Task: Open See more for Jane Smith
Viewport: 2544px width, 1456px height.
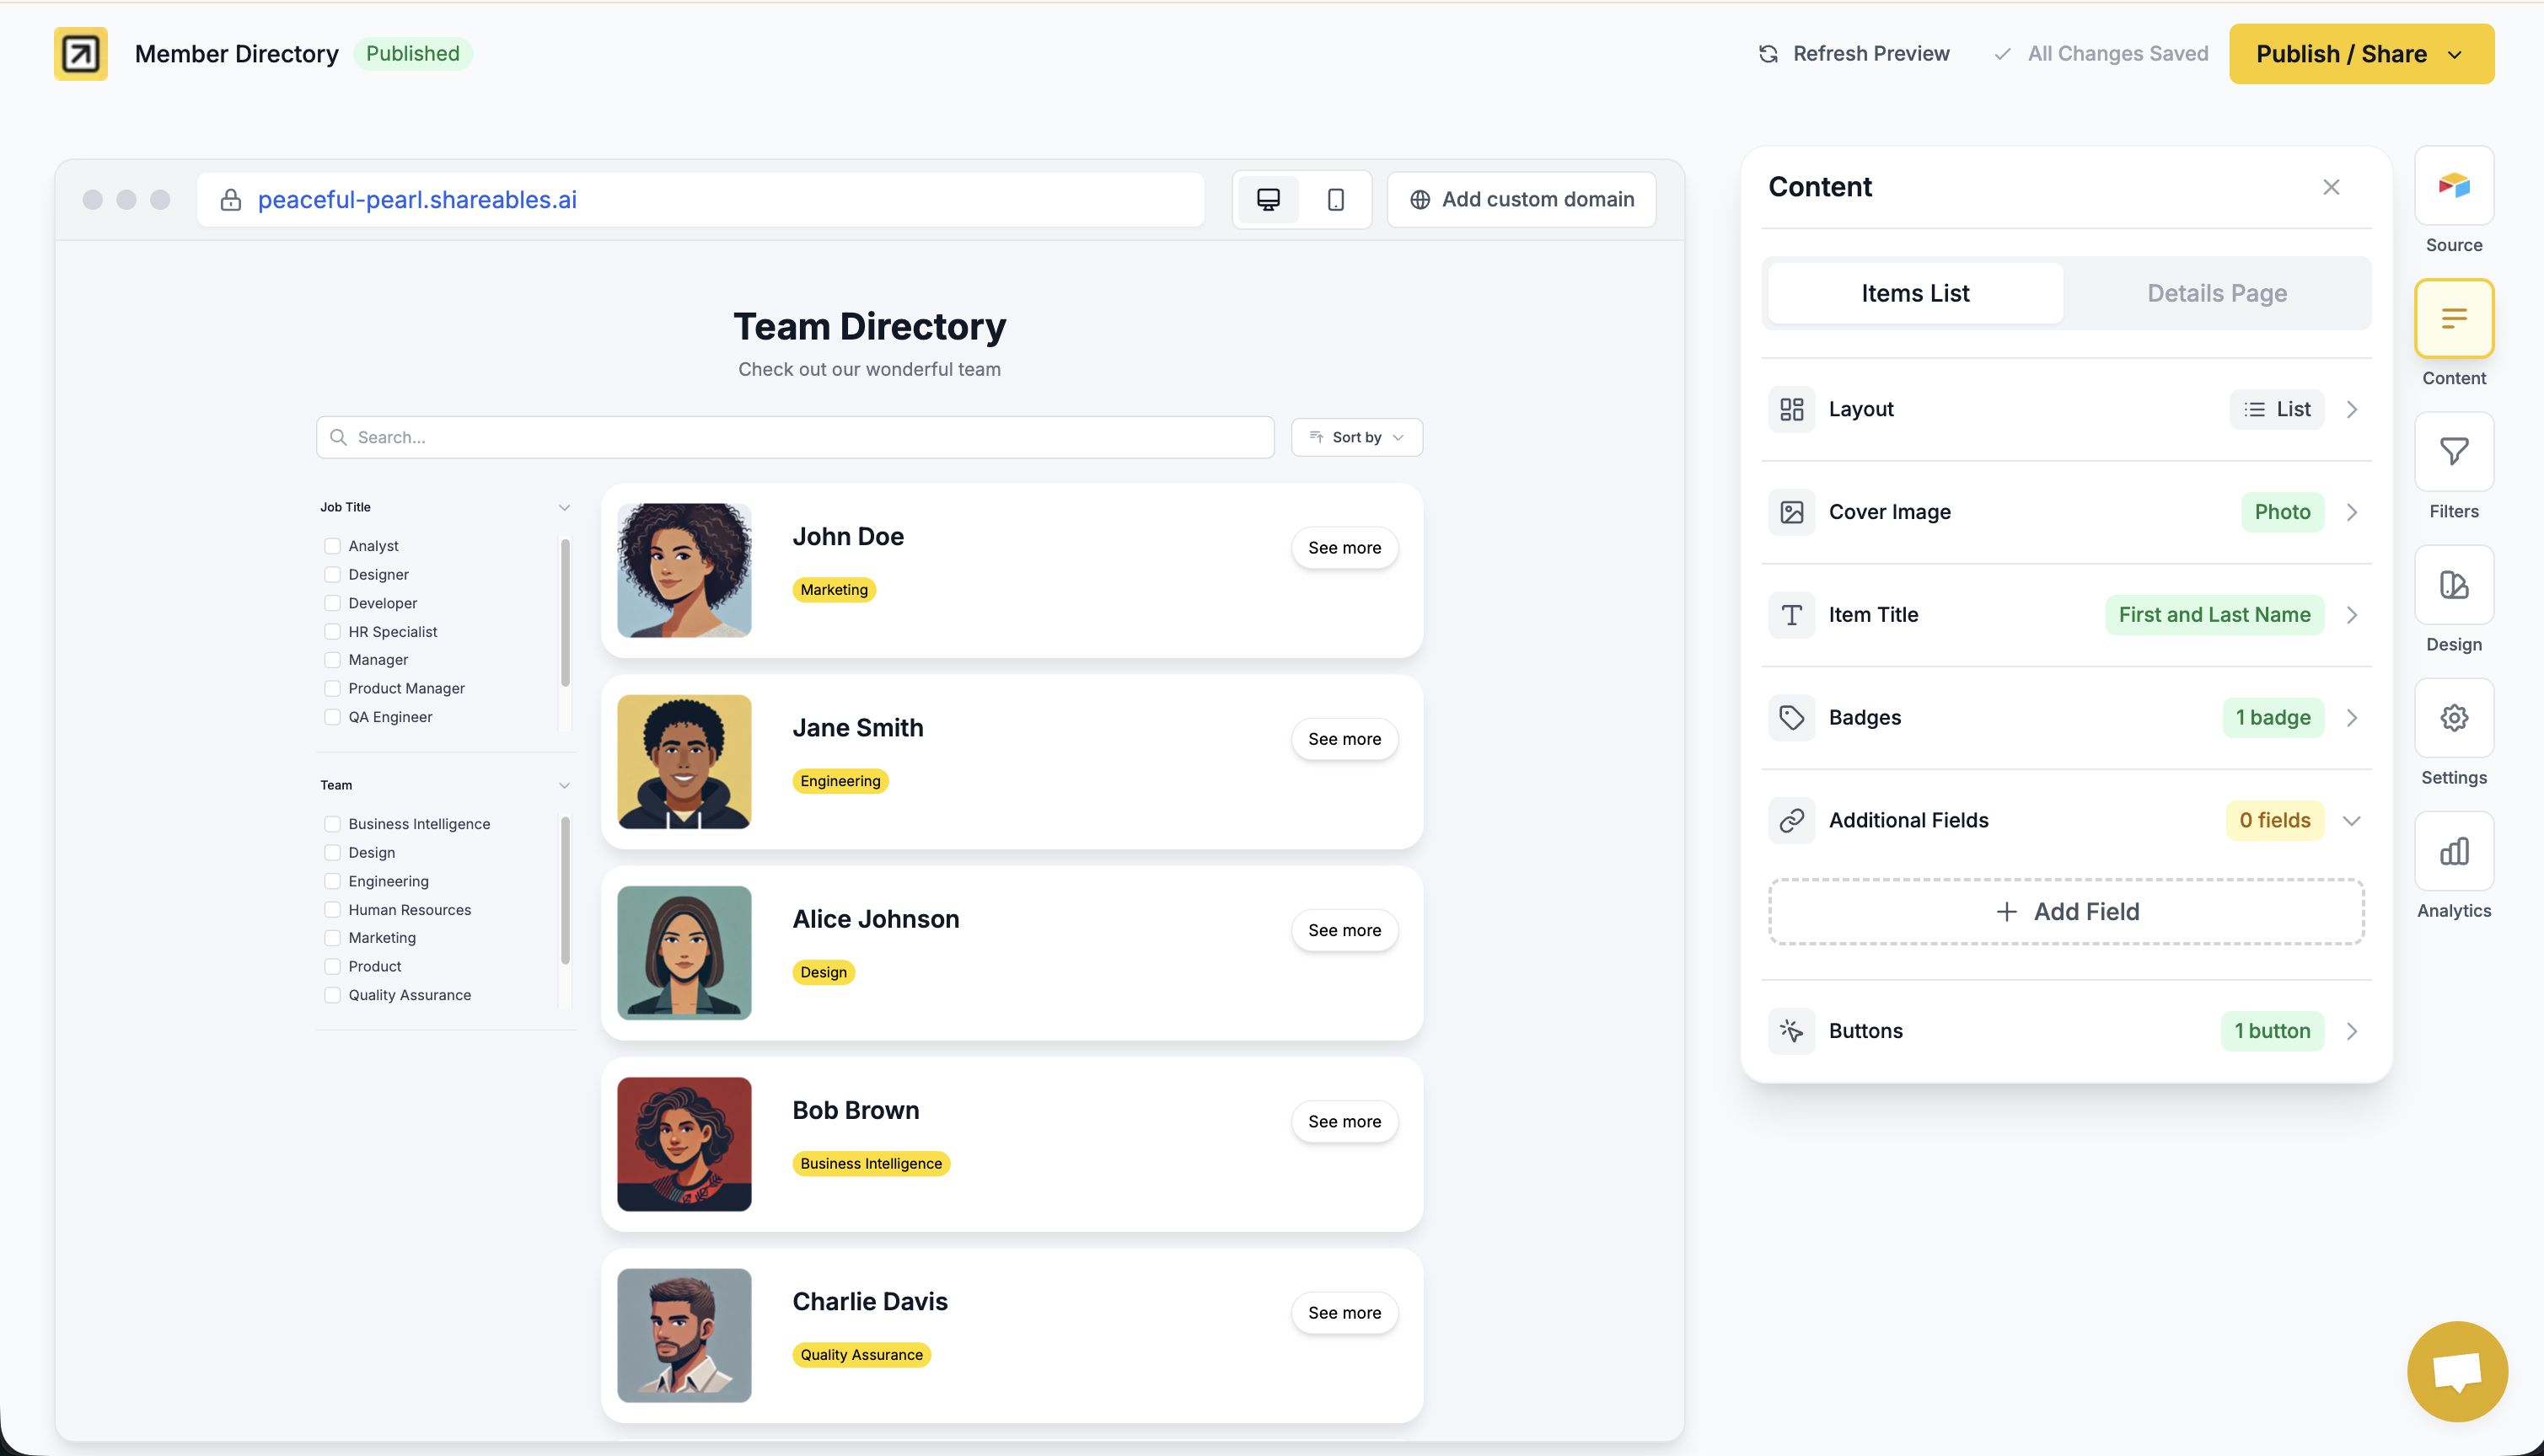Action: (x=1344, y=738)
